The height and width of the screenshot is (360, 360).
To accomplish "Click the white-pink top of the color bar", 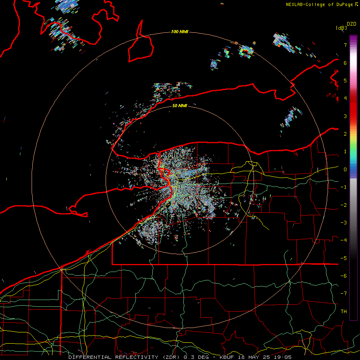I will point(353,61).
